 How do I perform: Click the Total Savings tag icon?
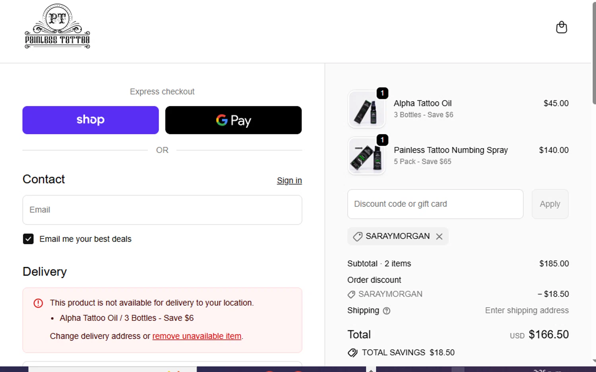(x=352, y=353)
